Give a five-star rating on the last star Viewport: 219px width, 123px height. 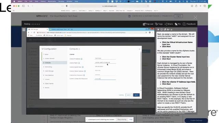pos(39,24)
